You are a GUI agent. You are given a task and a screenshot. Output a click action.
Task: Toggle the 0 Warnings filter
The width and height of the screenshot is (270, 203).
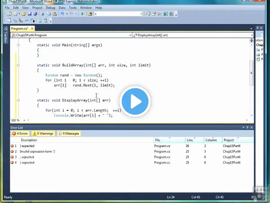43,133
